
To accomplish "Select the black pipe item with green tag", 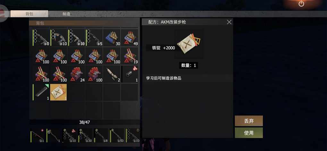I will pos(41,92).
